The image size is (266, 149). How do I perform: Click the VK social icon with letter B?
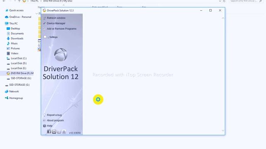tap(54, 132)
